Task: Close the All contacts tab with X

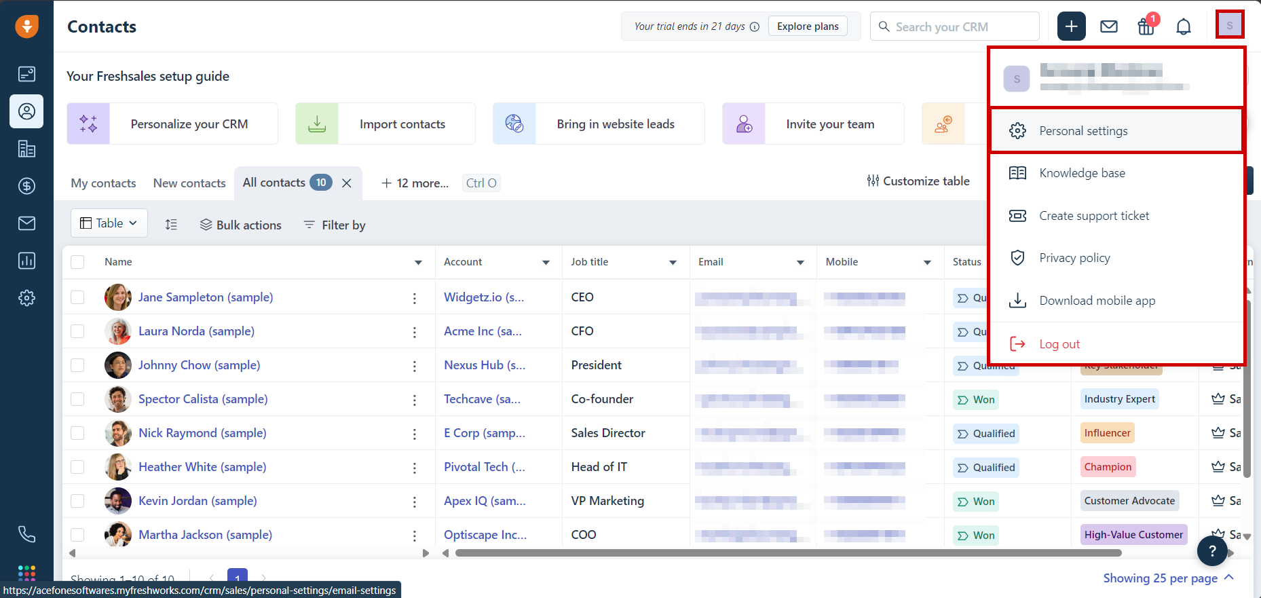Action: click(347, 183)
